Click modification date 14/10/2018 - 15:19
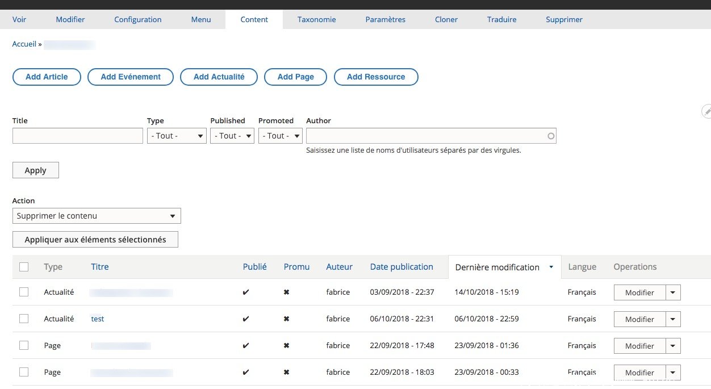 [487, 292]
